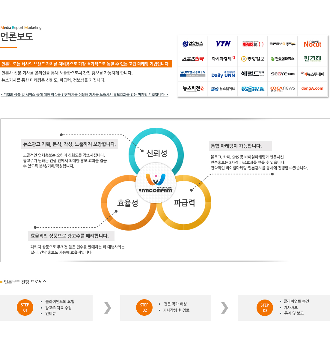Click the chevron arrow after STEP 01

108,308
